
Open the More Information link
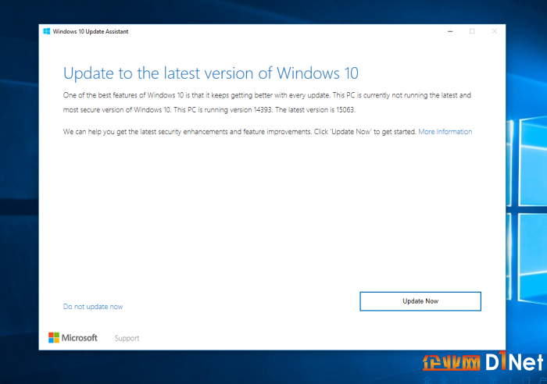click(x=445, y=132)
